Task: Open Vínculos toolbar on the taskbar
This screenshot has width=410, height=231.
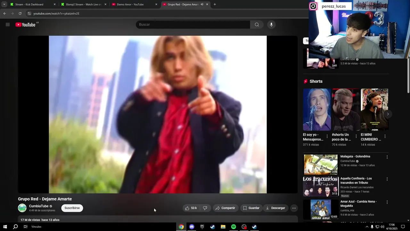Action: coord(36,227)
